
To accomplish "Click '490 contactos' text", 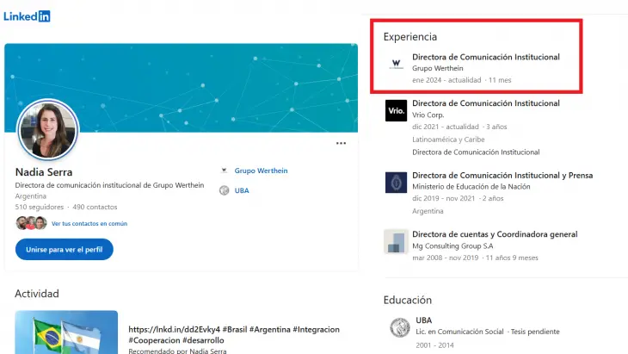I will click(x=95, y=207).
